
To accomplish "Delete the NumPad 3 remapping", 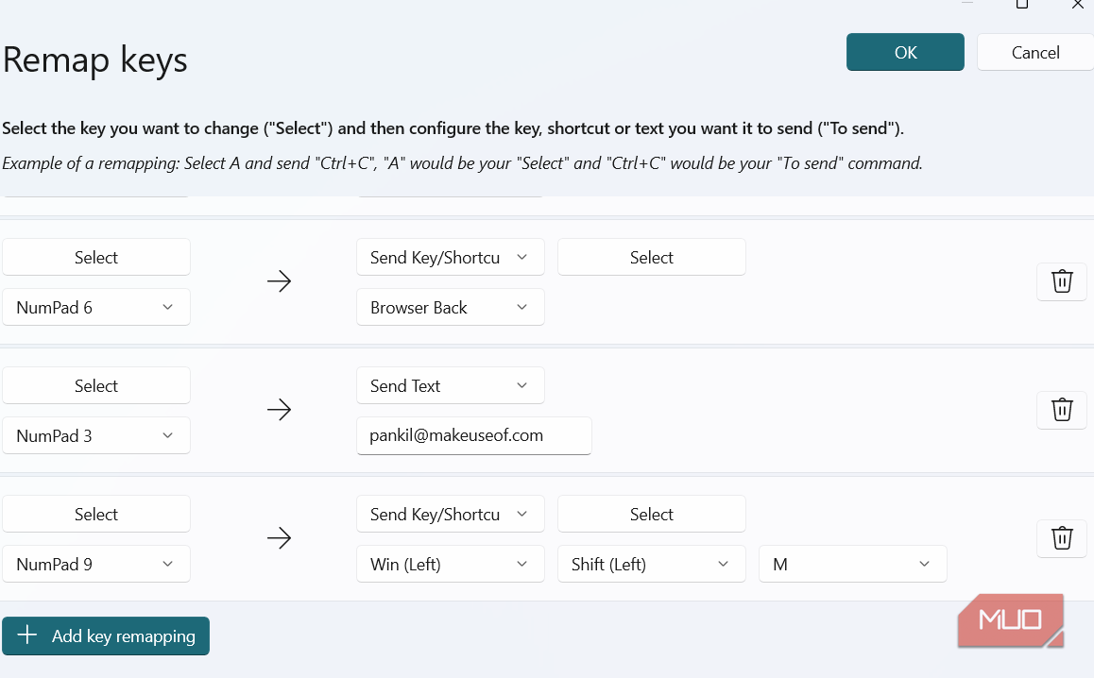I will [x=1061, y=410].
